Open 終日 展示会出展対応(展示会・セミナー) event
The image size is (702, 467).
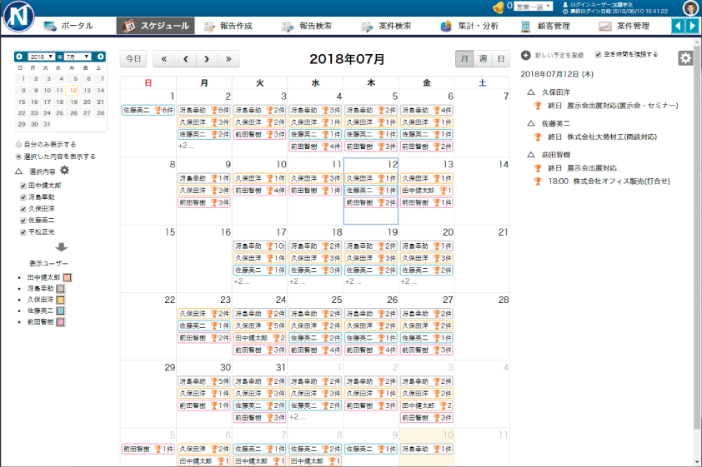coord(613,106)
